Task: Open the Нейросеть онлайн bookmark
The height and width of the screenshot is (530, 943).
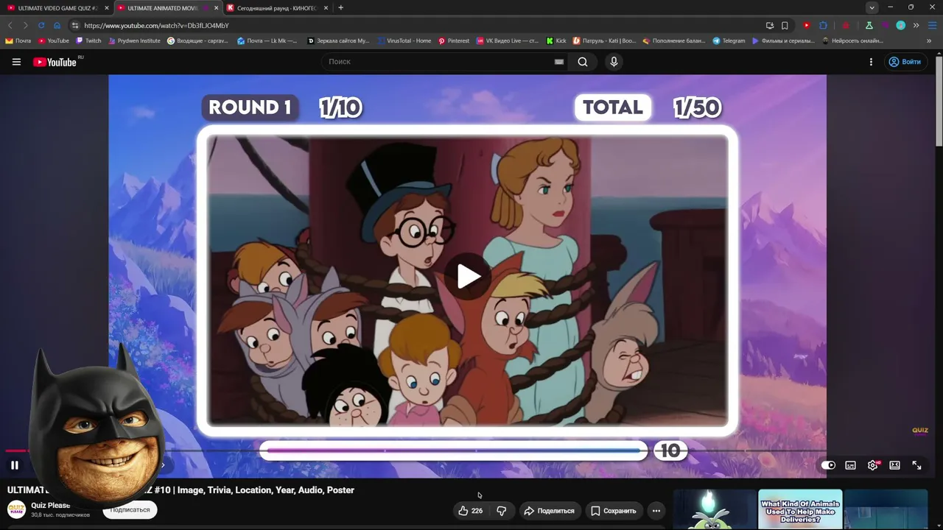Action: click(x=852, y=41)
